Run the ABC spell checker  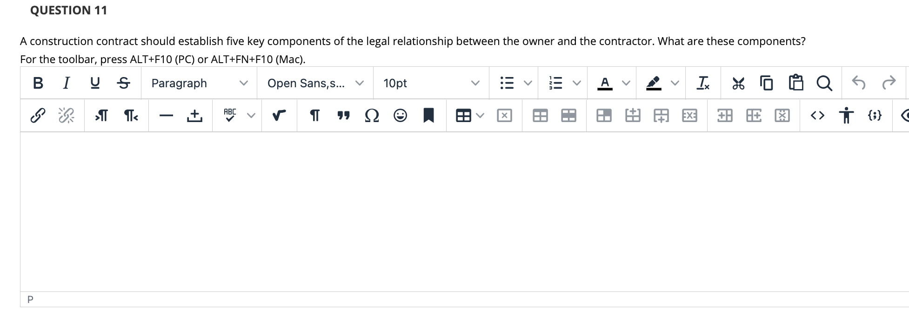point(230,116)
